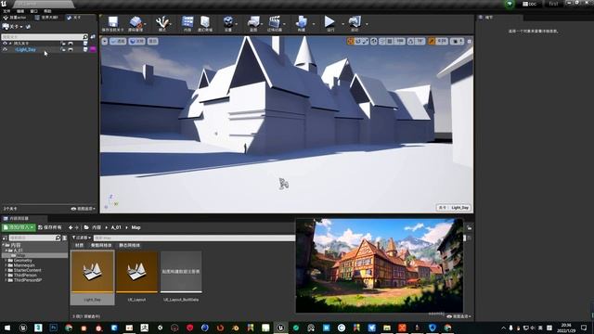Toggle visibility eye for Light_Day level

5,49
